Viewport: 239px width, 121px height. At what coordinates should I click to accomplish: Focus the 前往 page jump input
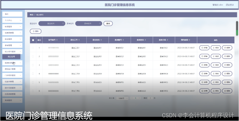pos(151,98)
